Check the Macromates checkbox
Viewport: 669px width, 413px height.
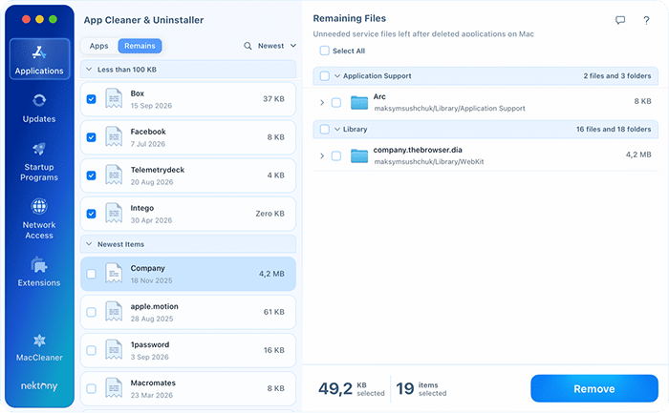[x=92, y=388]
